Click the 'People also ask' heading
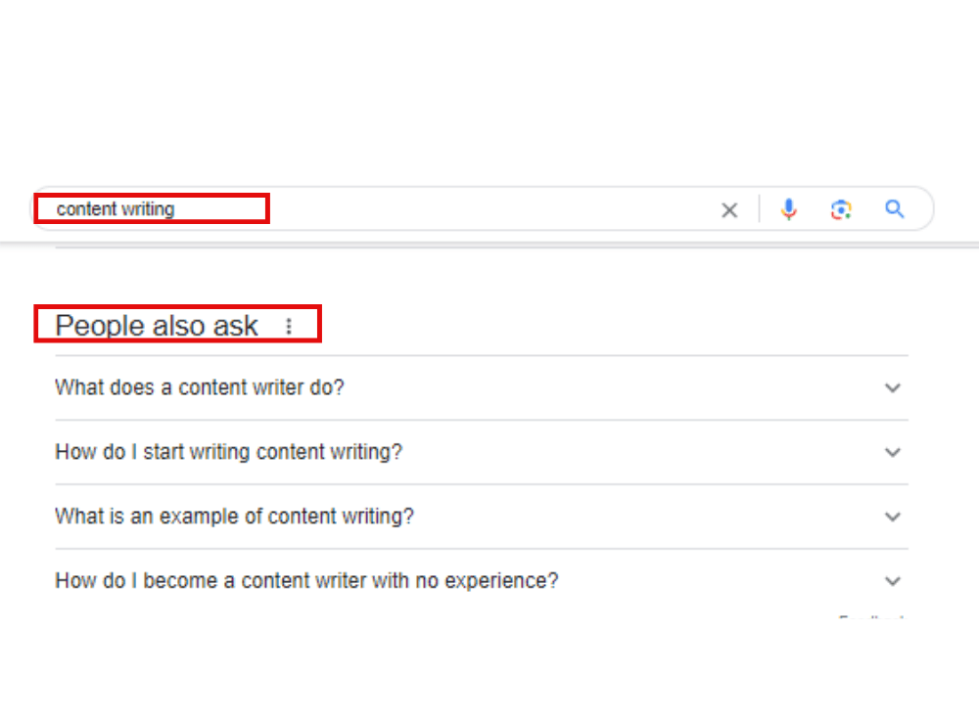979x722 pixels. tap(157, 326)
